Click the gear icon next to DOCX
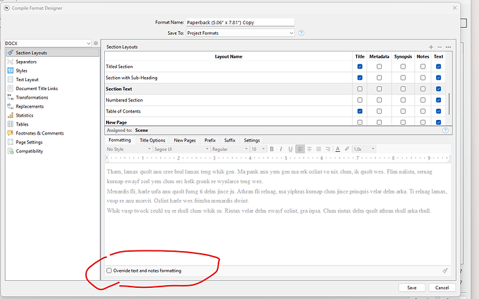This screenshot has height=299, width=479. pyautogui.click(x=96, y=44)
